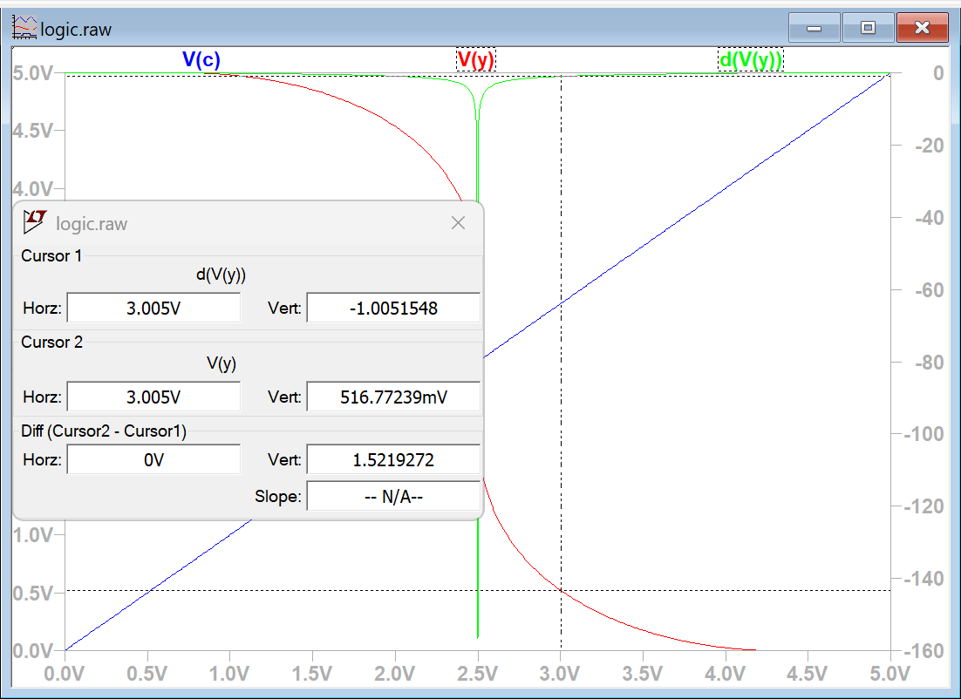
Task: Select the V(c) trace label
Action: (201, 59)
